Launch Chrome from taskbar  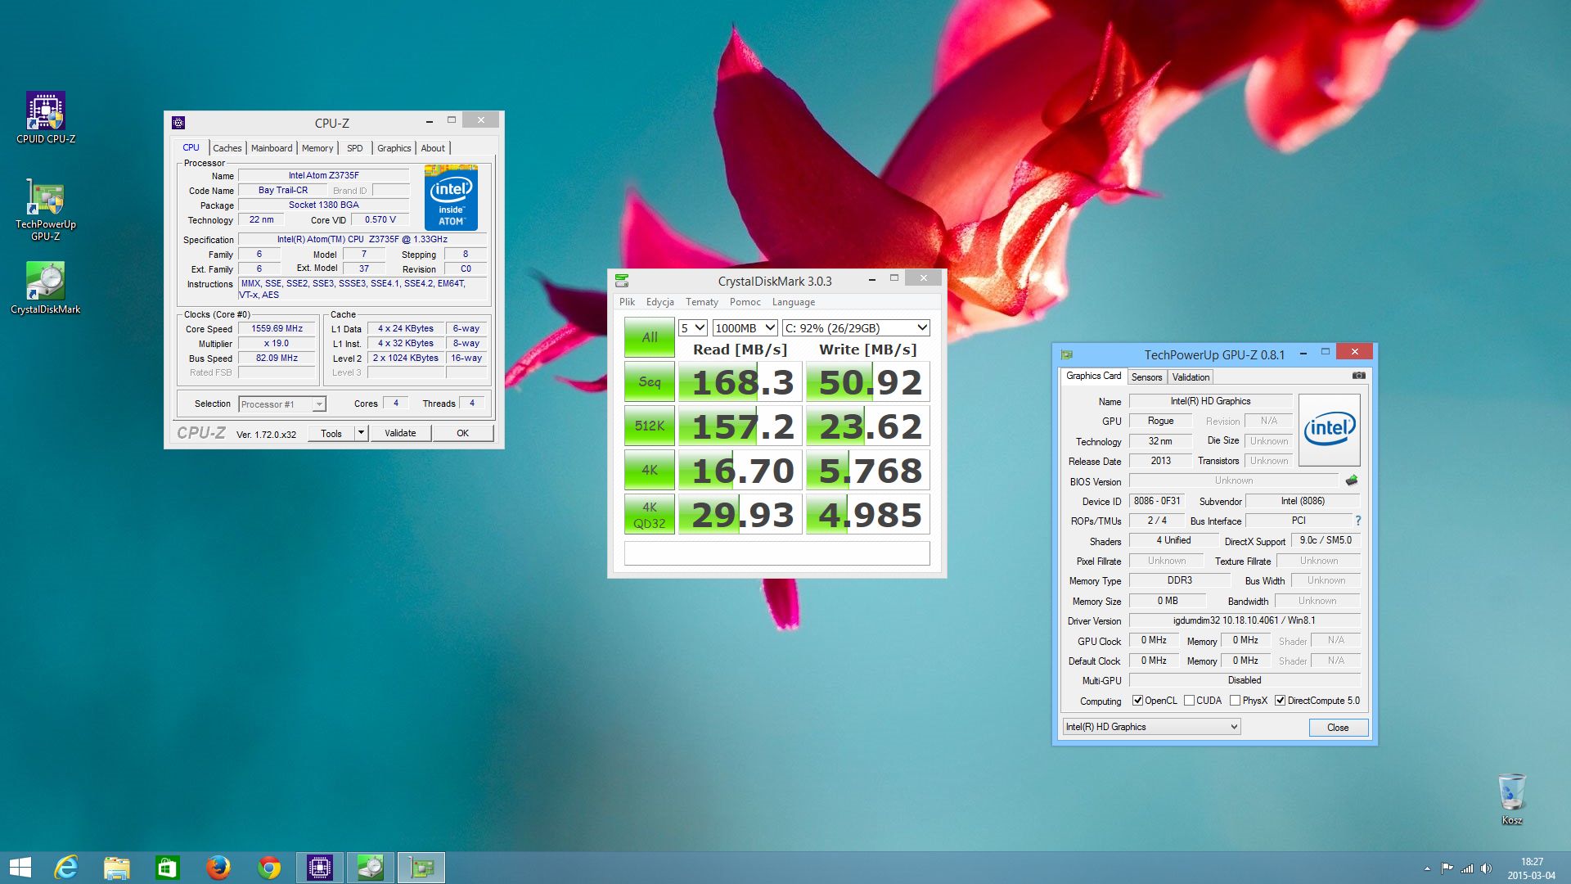pyautogui.click(x=269, y=867)
